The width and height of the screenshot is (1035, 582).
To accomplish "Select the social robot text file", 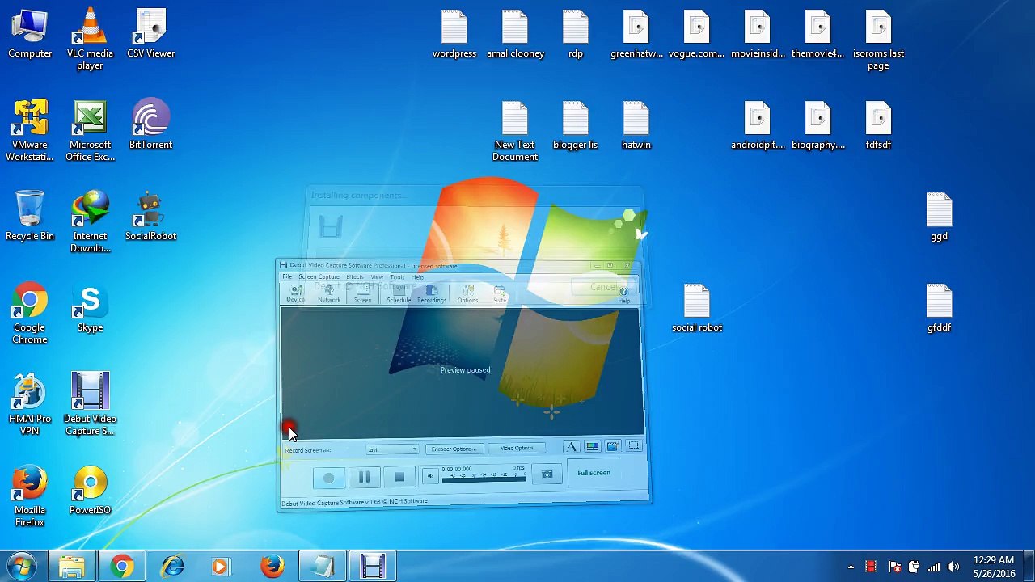I will (x=697, y=308).
